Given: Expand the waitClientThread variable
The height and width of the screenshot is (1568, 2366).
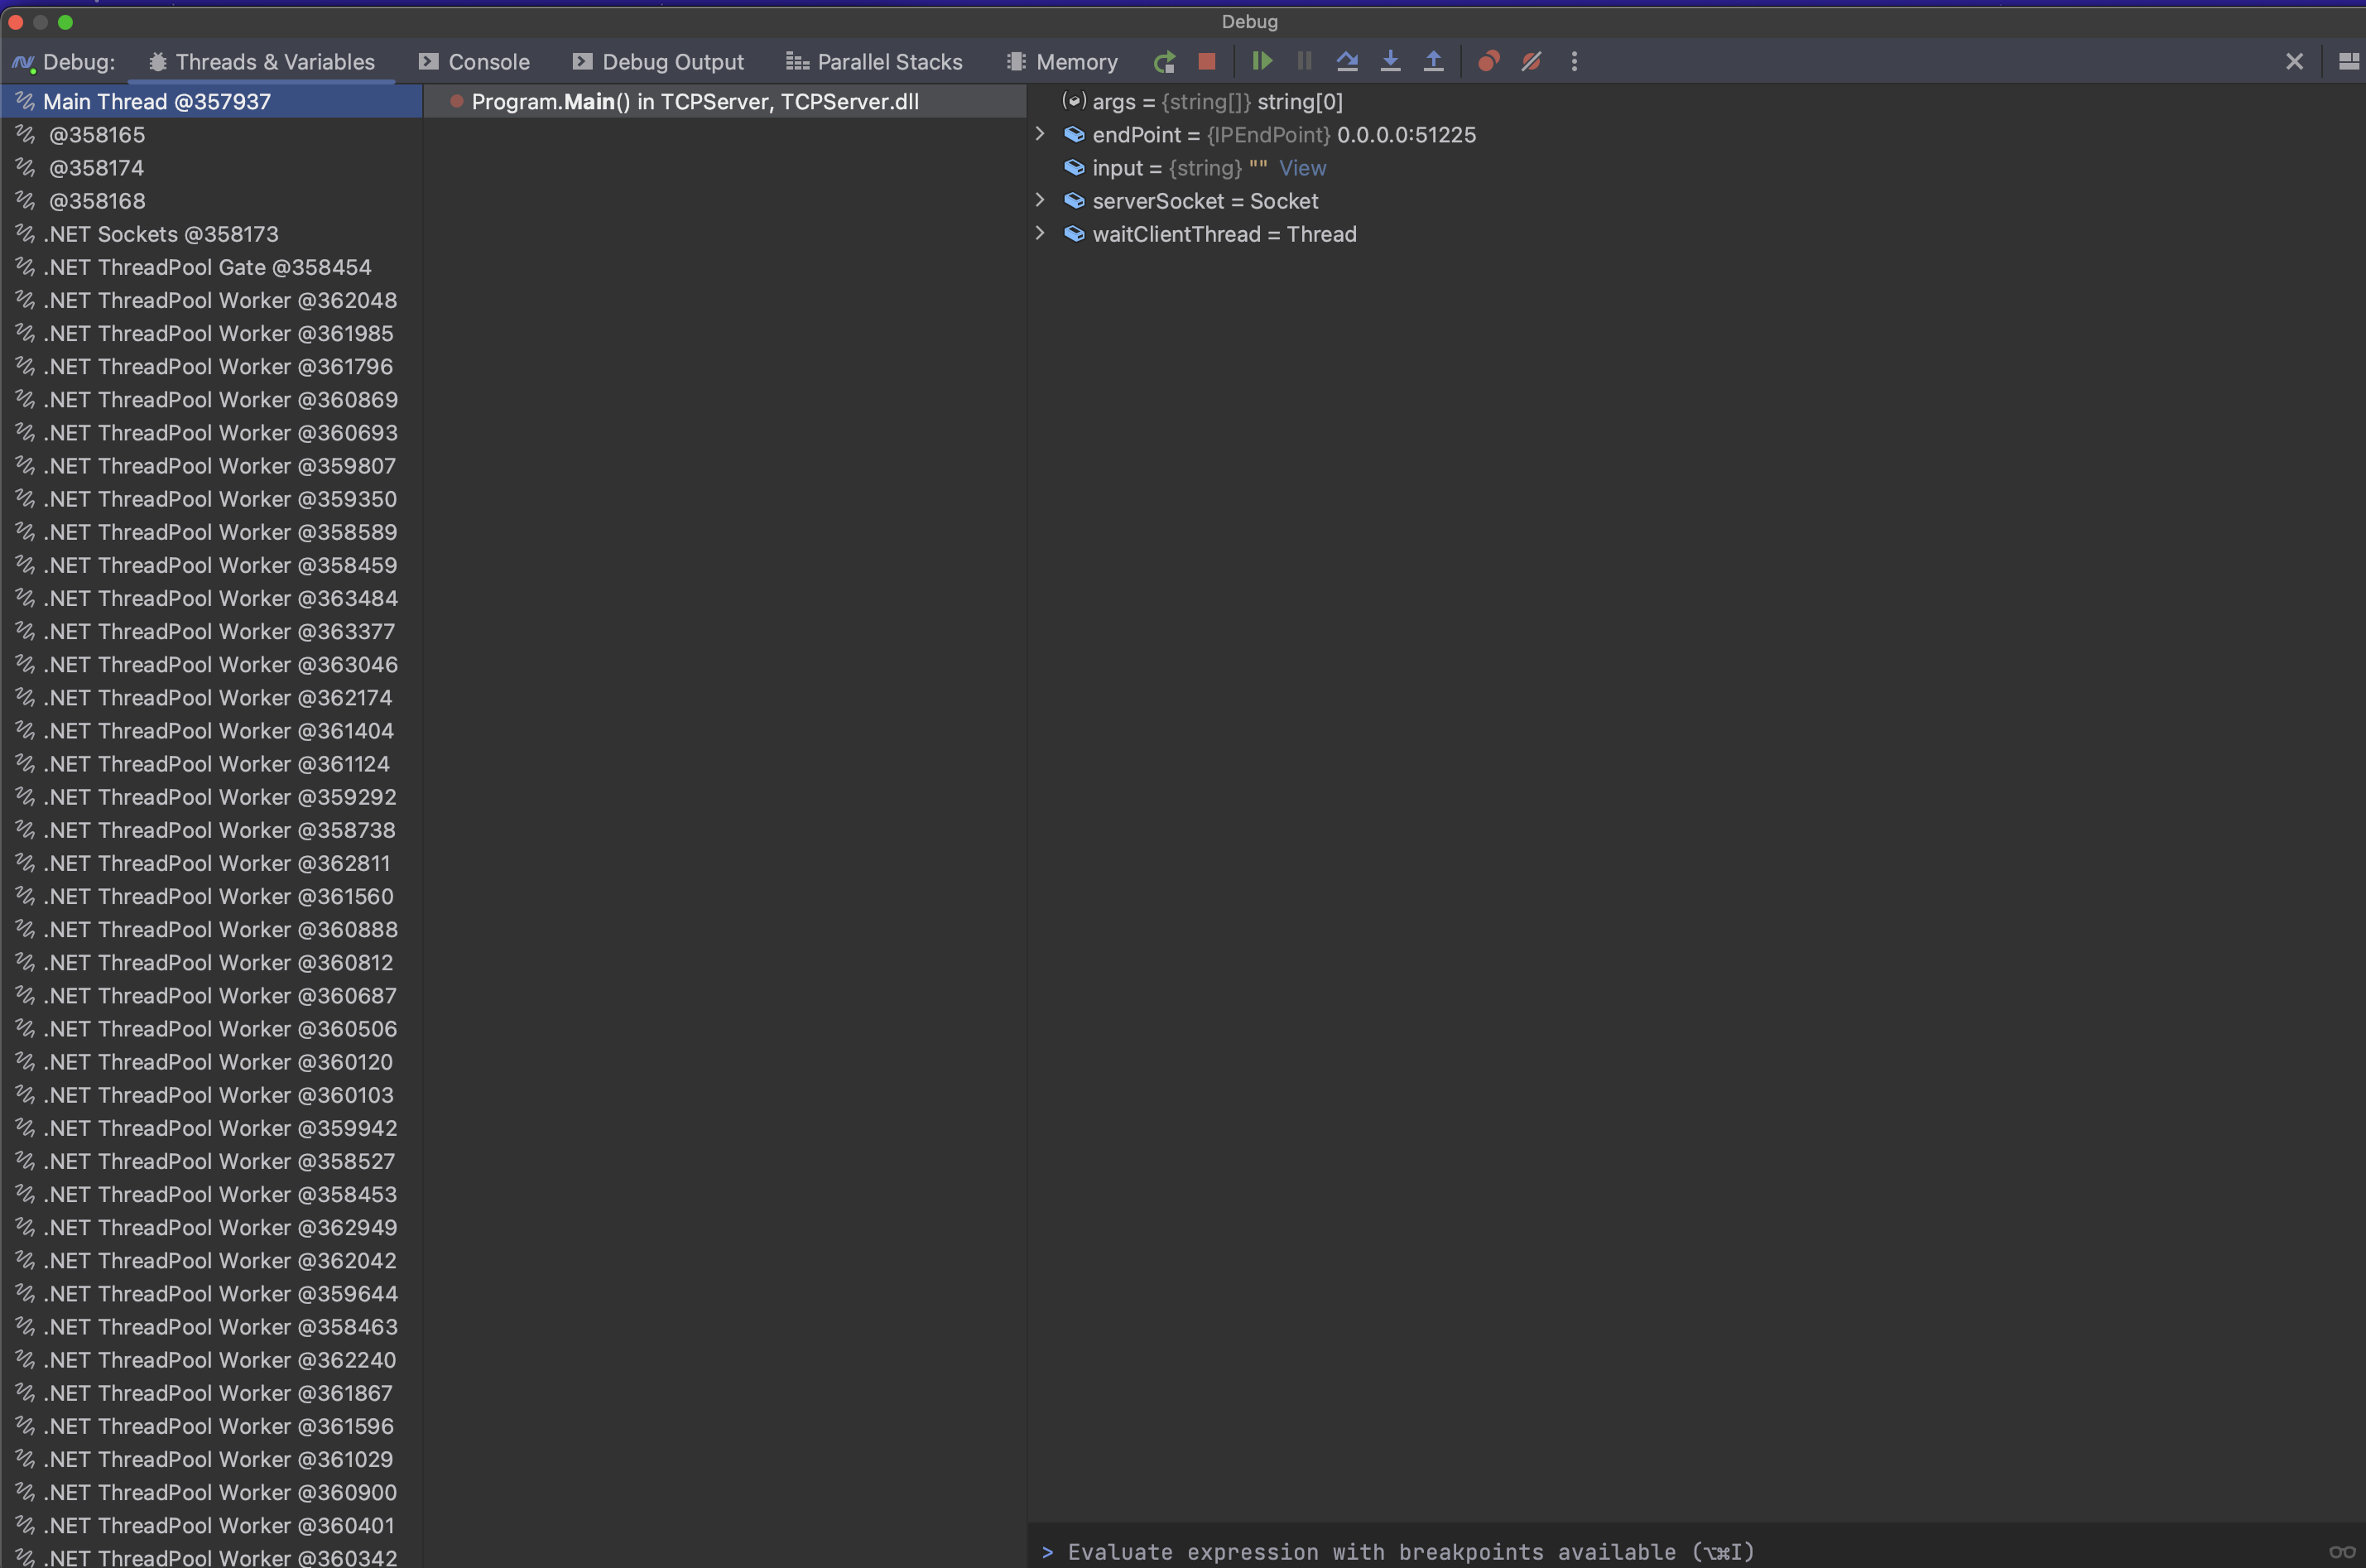Looking at the screenshot, I should point(1040,233).
